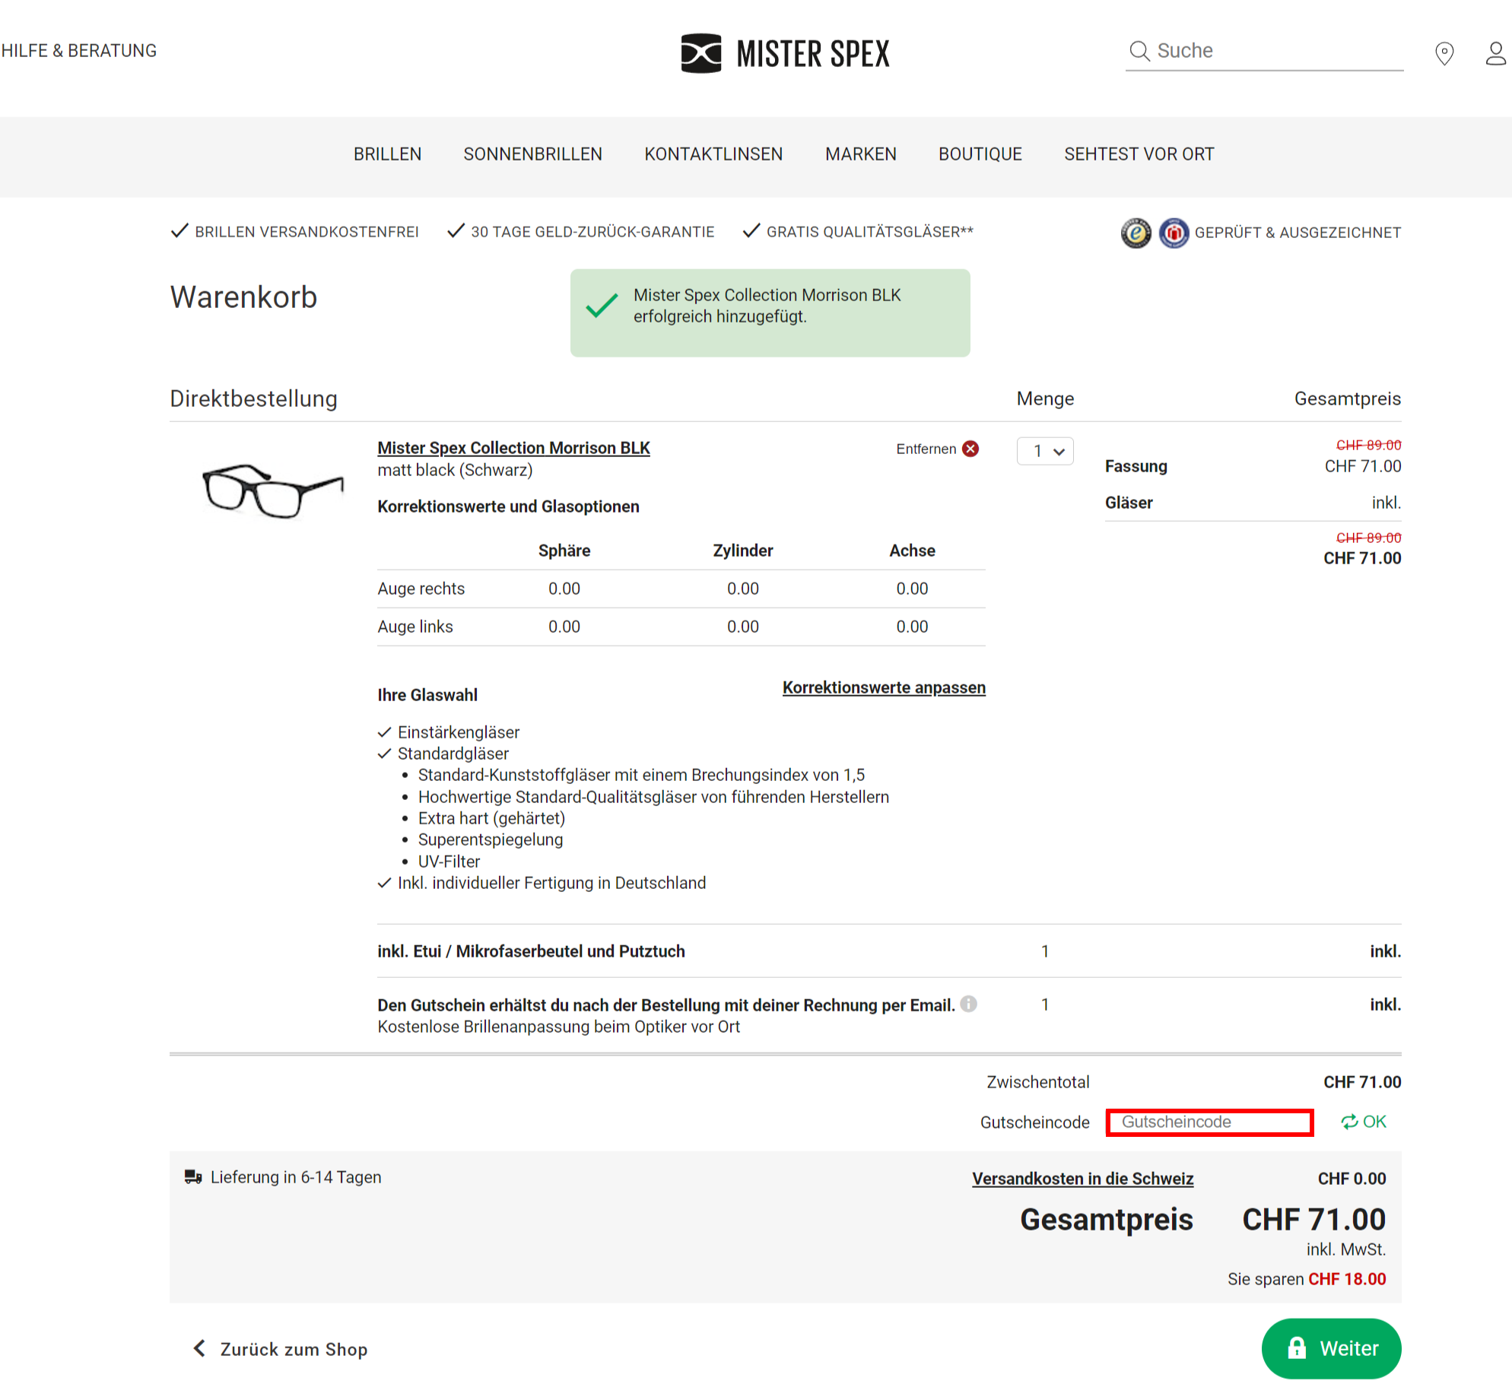
Task: Click lock icon on Weiter button
Action: coord(1297,1348)
